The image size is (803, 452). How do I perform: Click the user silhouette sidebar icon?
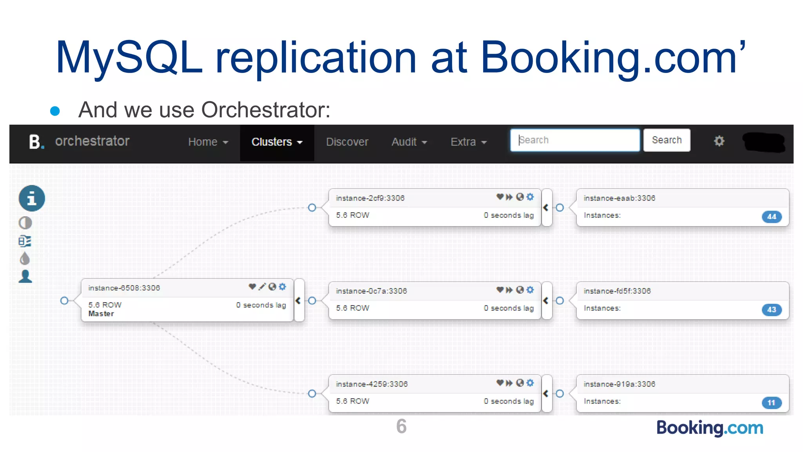[x=25, y=277]
